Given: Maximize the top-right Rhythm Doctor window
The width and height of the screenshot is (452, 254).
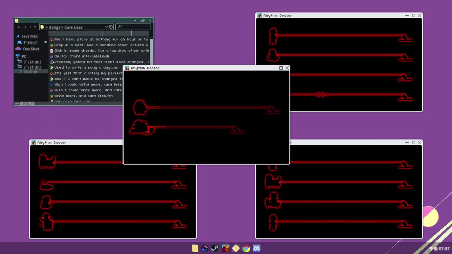Looking at the screenshot, I should tap(414, 16).
